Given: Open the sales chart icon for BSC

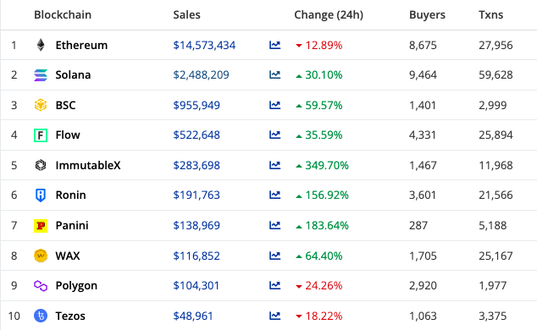Looking at the screenshot, I should pyautogui.click(x=274, y=105).
